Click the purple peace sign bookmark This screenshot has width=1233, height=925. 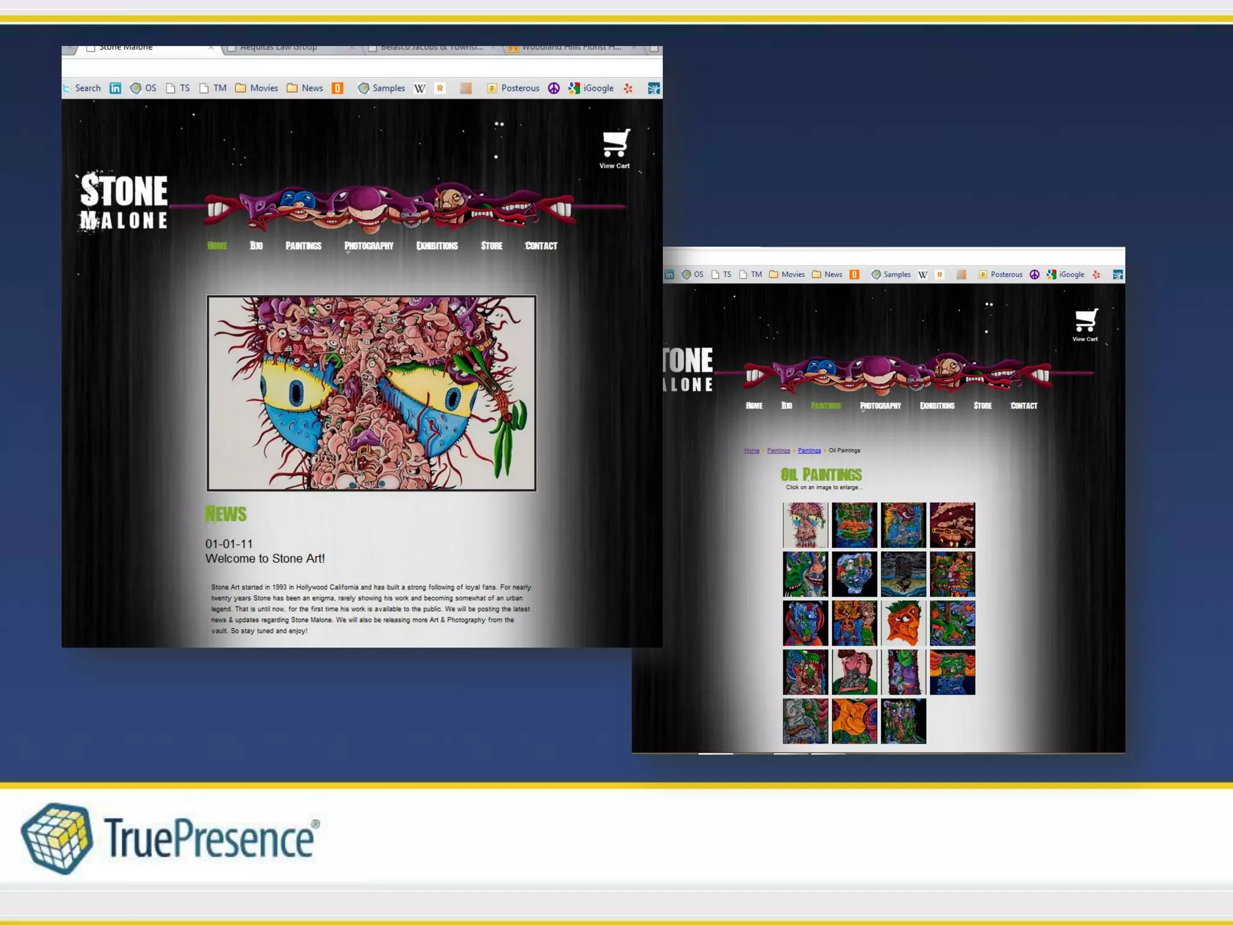pyautogui.click(x=553, y=89)
